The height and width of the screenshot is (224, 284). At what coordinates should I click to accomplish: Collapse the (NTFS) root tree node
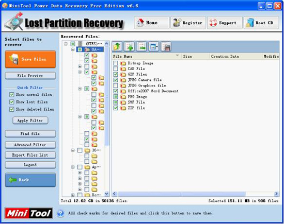pos(66,44)
